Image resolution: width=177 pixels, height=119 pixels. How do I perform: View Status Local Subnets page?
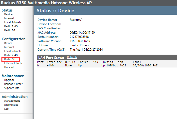[13, 22]
